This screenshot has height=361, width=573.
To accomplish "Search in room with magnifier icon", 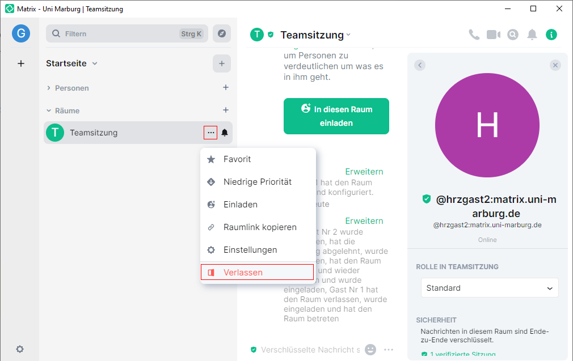I will (x=513, y=35).
